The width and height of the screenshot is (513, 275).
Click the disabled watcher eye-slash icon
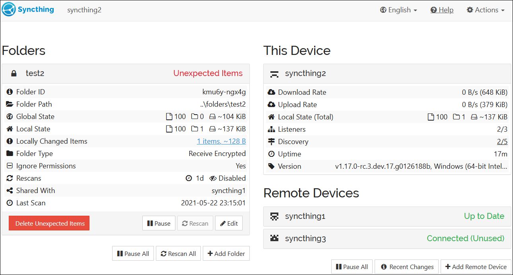point(213,178)
